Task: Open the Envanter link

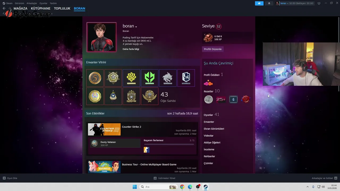Action: [x=209, y=122]
